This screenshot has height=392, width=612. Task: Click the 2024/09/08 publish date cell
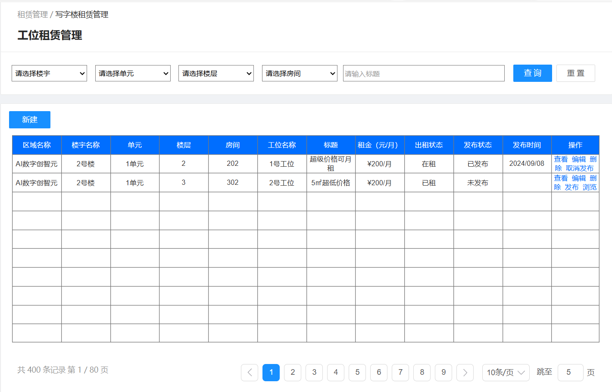click(527, 164)
